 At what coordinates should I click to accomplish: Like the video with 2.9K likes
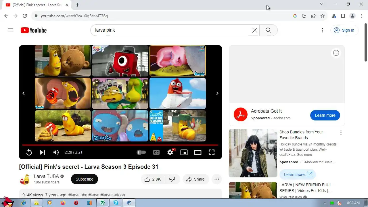(x=153, y=179)
